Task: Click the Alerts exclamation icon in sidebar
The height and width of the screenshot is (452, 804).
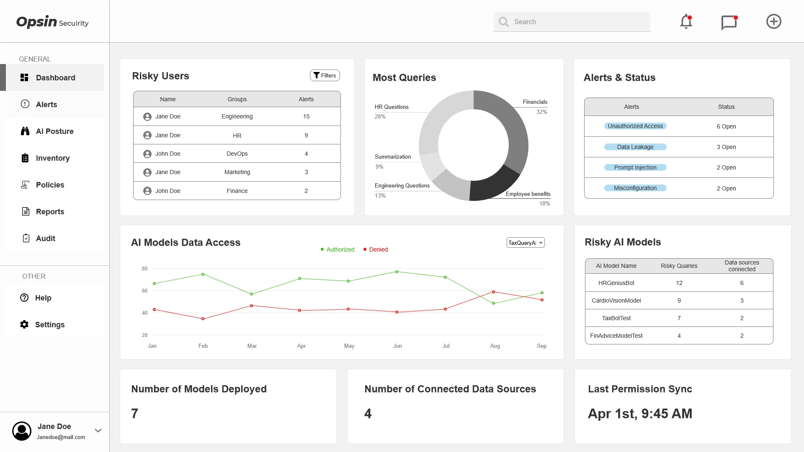Action: 25,104
